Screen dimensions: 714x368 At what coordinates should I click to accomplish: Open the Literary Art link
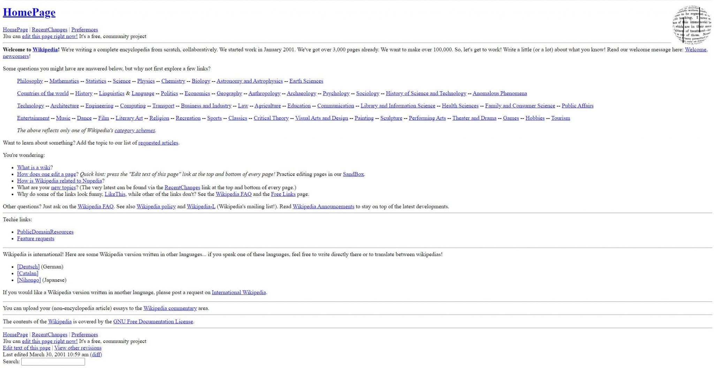coord(129,118)
